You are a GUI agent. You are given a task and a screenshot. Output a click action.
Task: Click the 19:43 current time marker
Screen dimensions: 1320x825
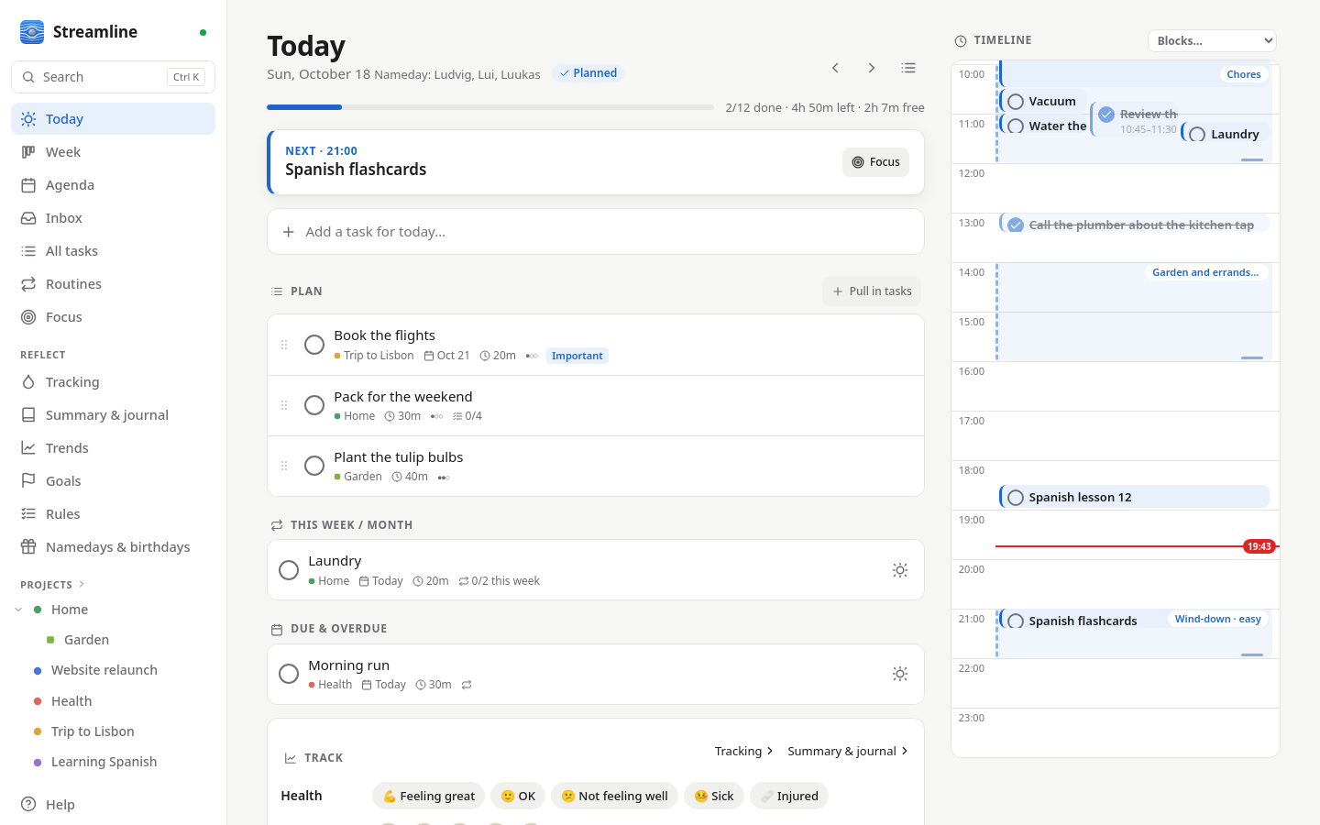click(x=1259, y=546)
